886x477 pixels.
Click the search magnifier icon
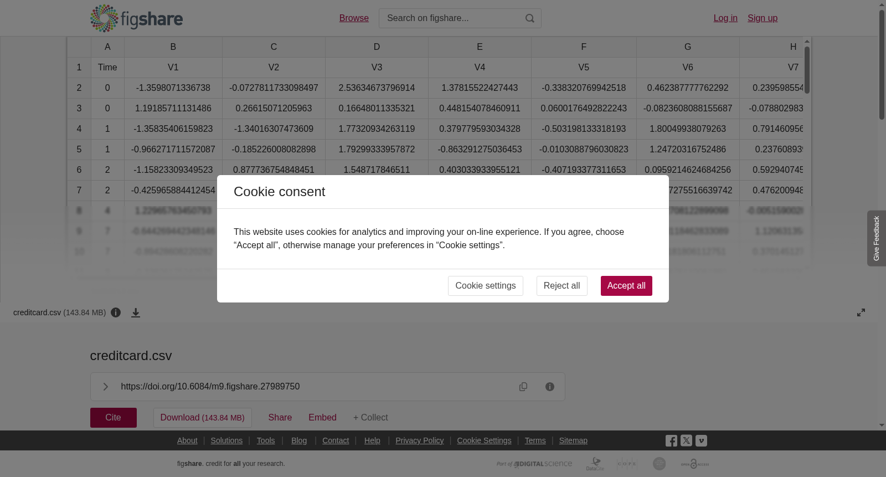[x=530, y=18]
